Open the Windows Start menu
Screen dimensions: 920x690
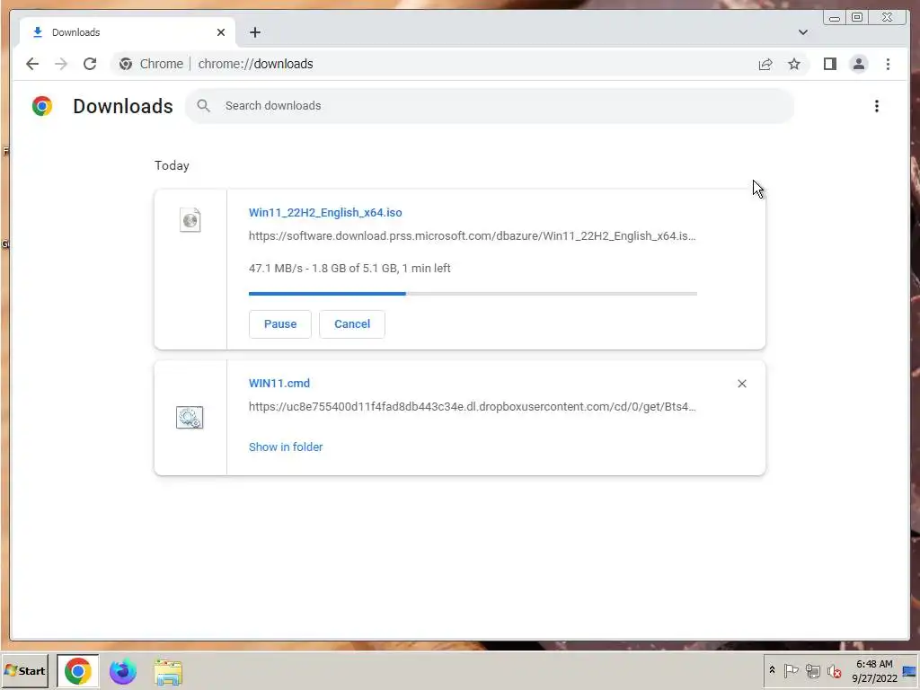(24, 670)
